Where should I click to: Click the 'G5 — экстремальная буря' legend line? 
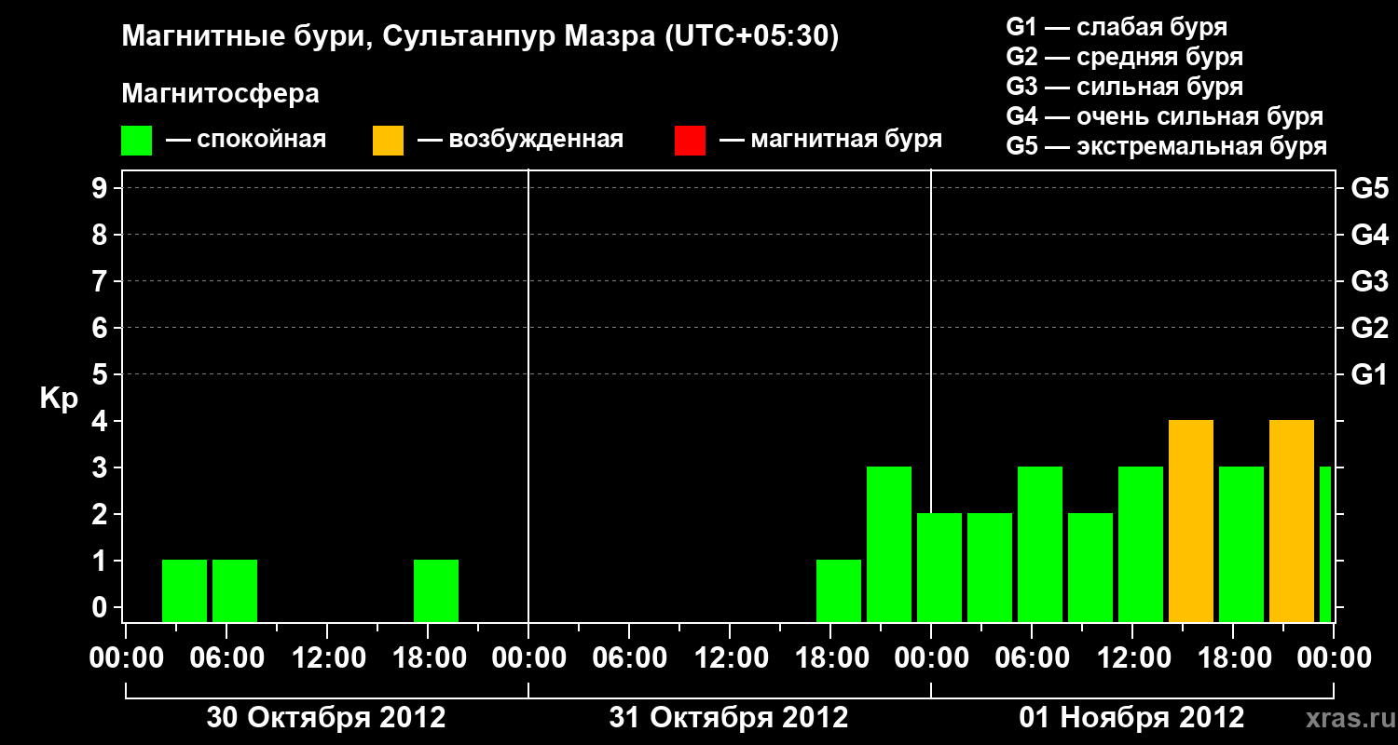(x=1166, y=146)
